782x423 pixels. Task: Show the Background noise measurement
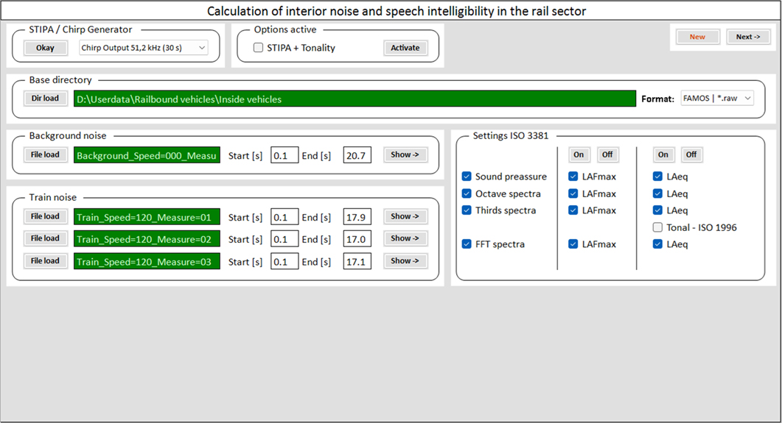tap(405, 154)
